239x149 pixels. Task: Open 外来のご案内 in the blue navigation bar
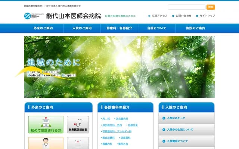click(x=43, y=28)
